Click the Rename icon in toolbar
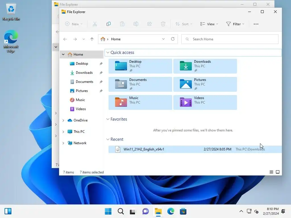 click(136, 24)
